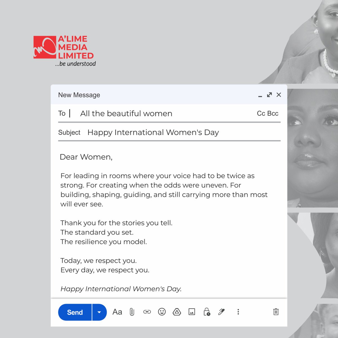The height and width of the screenshot is (338, 338).
Task: Open text formatting options (Aa)
Action: [x=117, y=312]
